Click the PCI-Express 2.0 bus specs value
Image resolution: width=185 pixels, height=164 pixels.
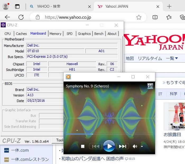point(72,57)
